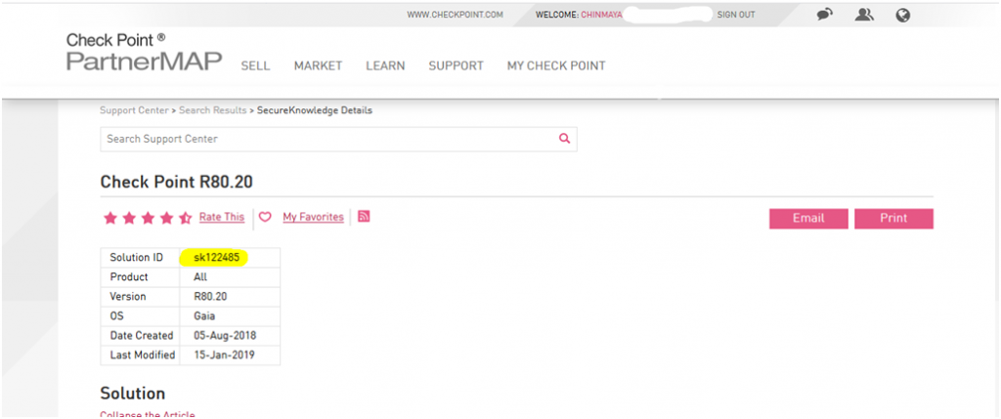Click the Product value All
This screenshot has height=419, width=1001.
pos(200,276)
